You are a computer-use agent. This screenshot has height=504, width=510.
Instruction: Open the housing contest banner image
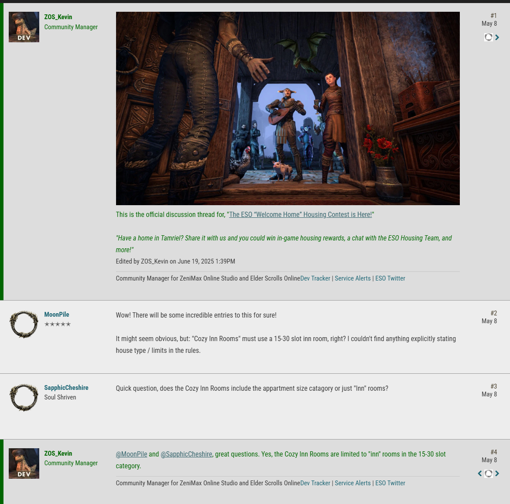[x=288, y=108]
